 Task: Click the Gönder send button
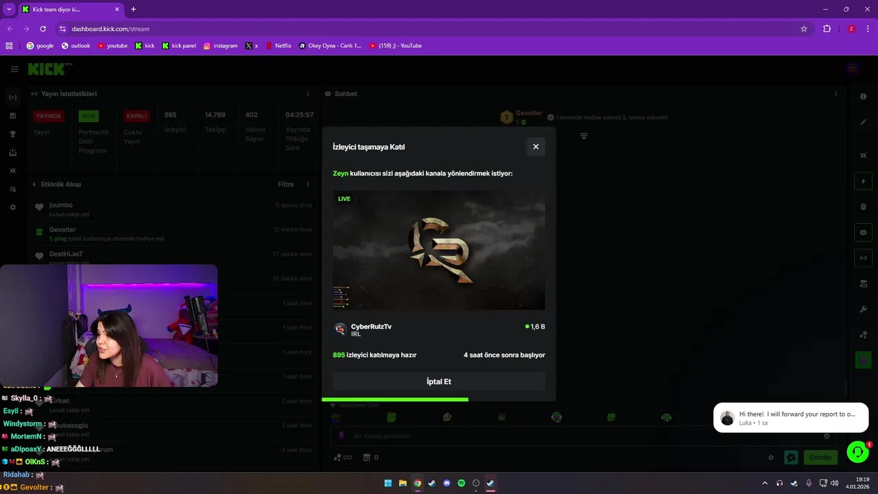pyautogui.click(x=820, y=458)
